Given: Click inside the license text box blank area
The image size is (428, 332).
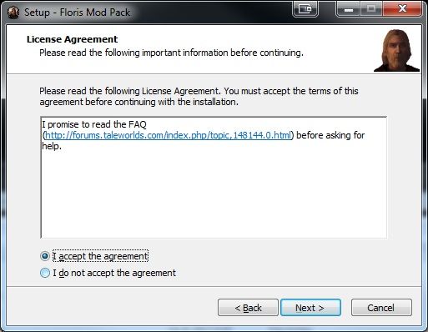Looking at the screenshot, I should [x=214, y=194].
